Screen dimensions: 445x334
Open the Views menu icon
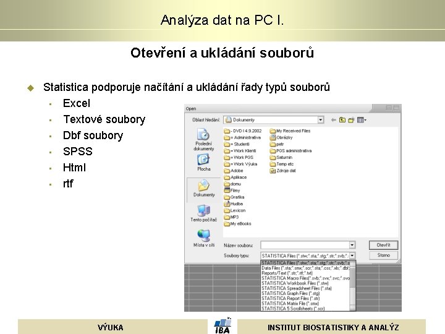[362, 120]
